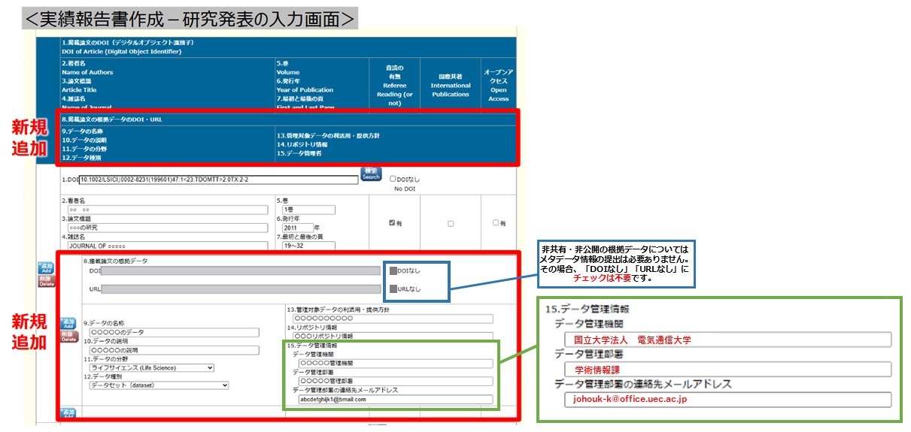This screenshot has width=911, height=432.
Task: Click the page title 実績報告書作成－研究発表の入力画面
Action: click(190, 18)
